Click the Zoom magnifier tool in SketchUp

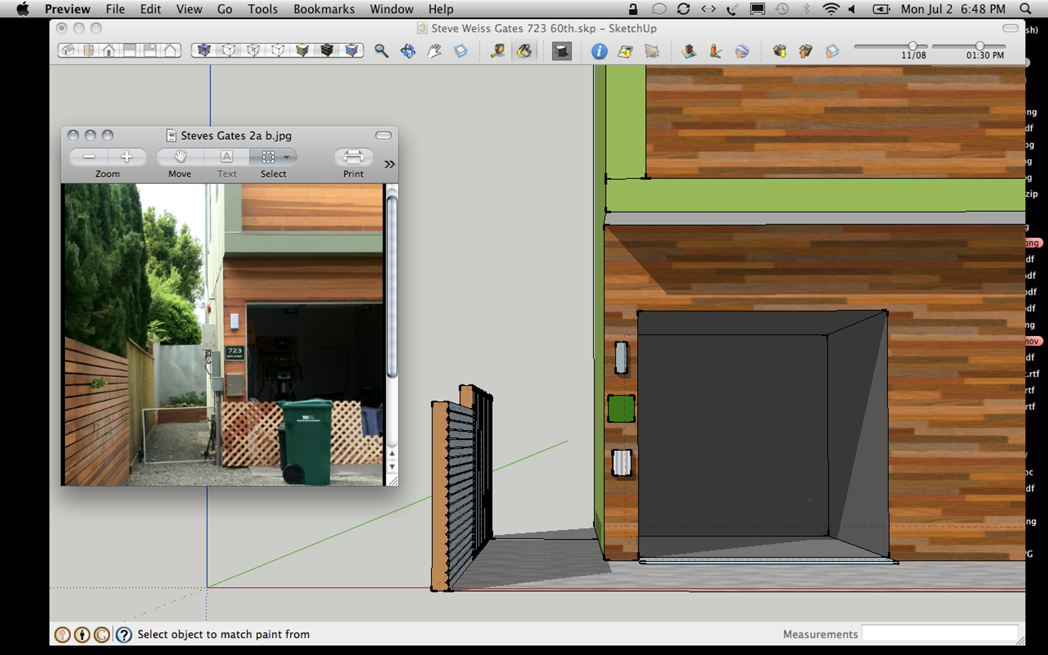[381, 51]
